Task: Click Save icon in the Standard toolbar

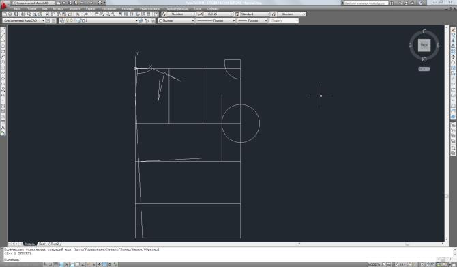Action: click(x=16, y=14)
